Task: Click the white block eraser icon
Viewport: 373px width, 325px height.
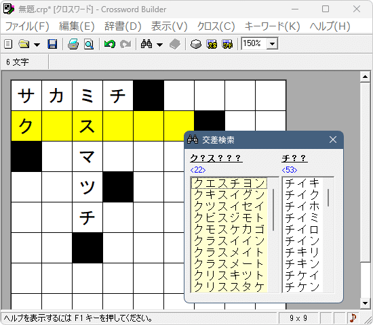Action: pyautogui.click(x=196, y=44)
